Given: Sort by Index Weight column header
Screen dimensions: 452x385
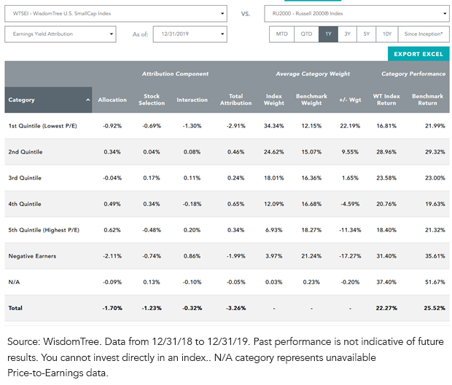Looking at the screenshot, I should coord(274,100).
